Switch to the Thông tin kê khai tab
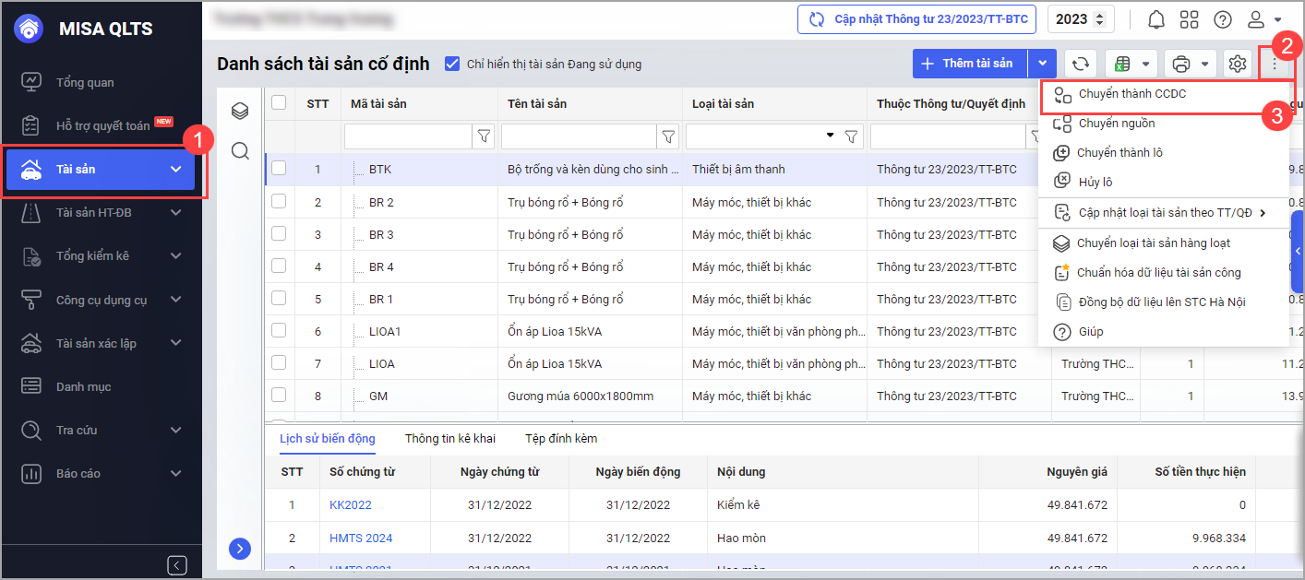Screen dimensions: 1305x580 click(x=449, y=439)
